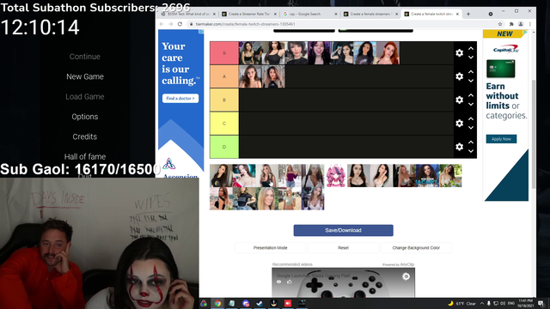Show hidden system tray icons chevron

[x=482, y=303]
